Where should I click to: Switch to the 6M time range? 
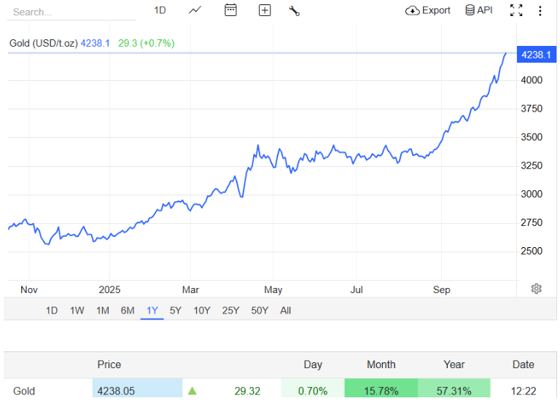click(x=128, y=311)
